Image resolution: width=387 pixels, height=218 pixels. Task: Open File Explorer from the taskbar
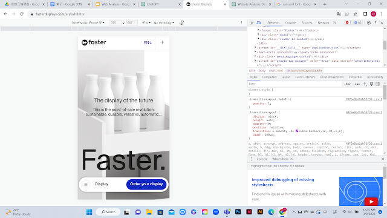(x=149, y=212)
